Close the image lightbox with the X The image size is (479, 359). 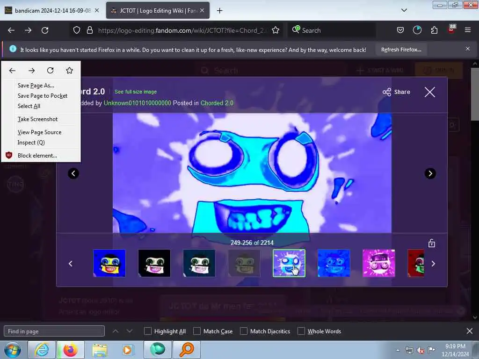click(429, 92)
